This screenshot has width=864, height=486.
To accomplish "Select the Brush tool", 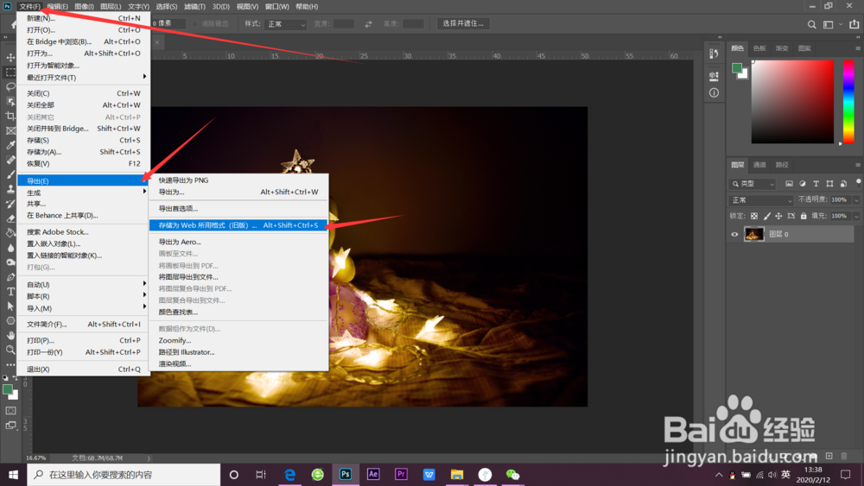I will 10,174.
